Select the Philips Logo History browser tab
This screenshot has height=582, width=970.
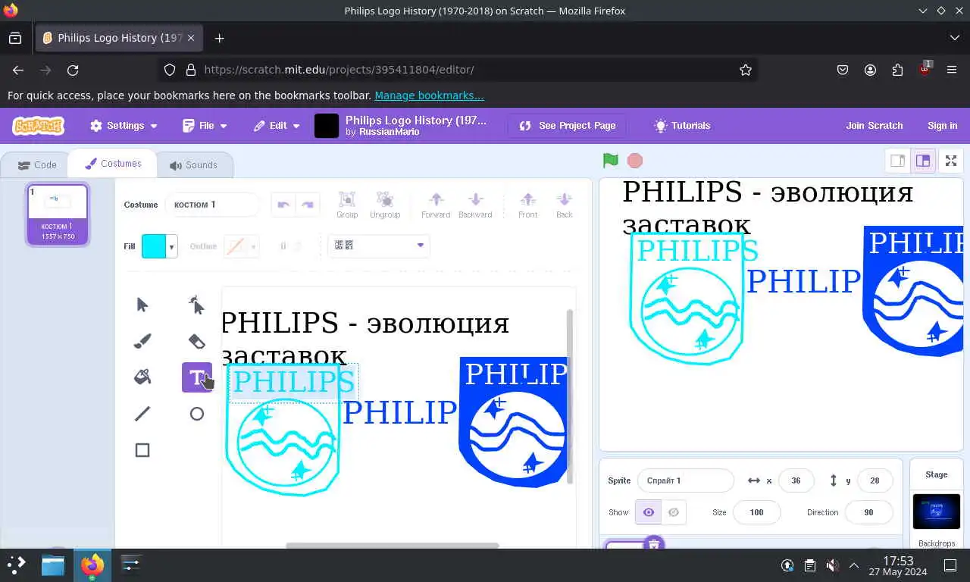[x=120, y=38]
